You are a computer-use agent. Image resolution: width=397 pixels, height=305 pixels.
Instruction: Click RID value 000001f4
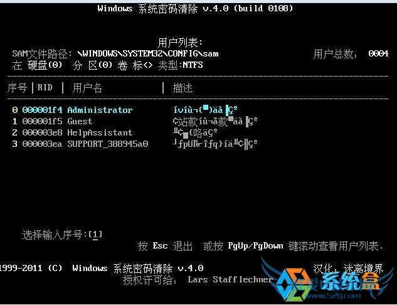[x=42, y=110]
